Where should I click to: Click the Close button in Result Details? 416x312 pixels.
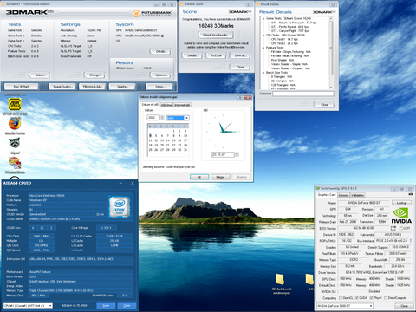click(324, 105)
